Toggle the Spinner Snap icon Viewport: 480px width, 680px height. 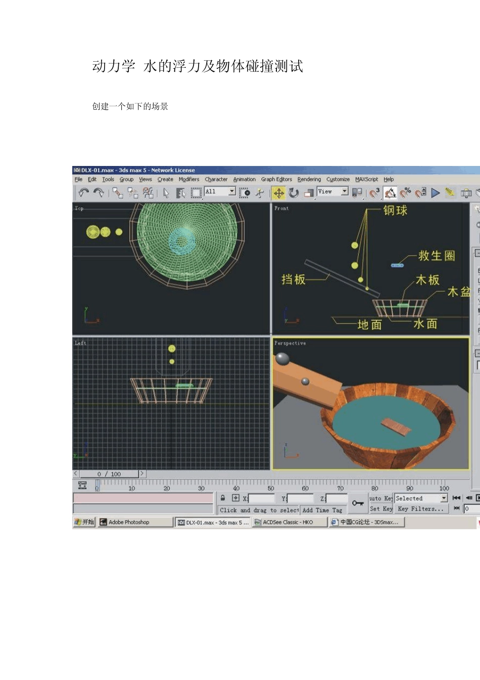(420, 193)
